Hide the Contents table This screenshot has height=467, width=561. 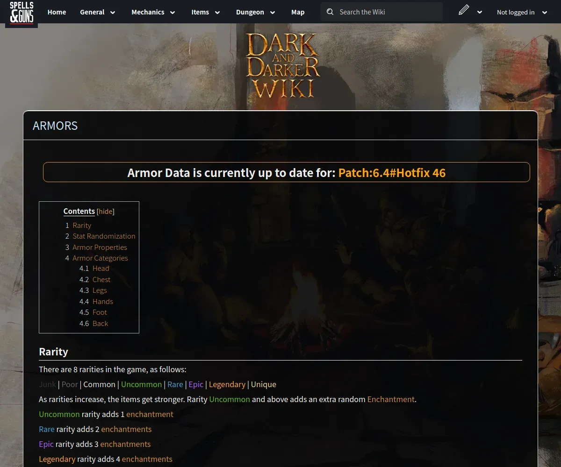coord(106,212)
